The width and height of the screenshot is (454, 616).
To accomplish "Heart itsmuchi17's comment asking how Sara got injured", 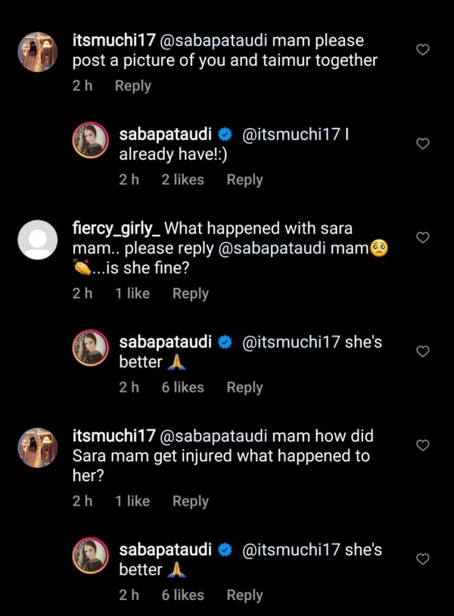I will tap(423, 446).
